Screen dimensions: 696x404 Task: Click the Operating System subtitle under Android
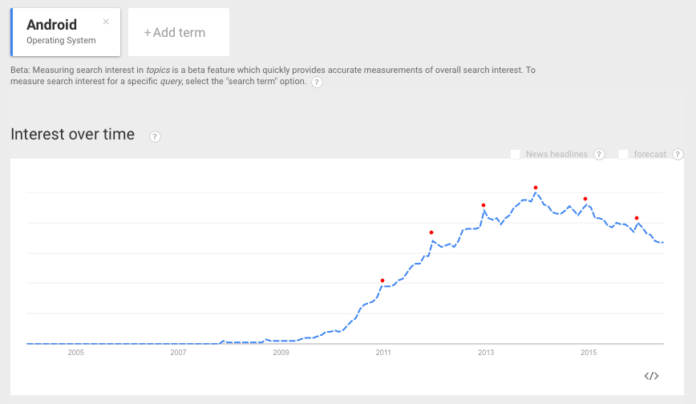tap(61, 41)
